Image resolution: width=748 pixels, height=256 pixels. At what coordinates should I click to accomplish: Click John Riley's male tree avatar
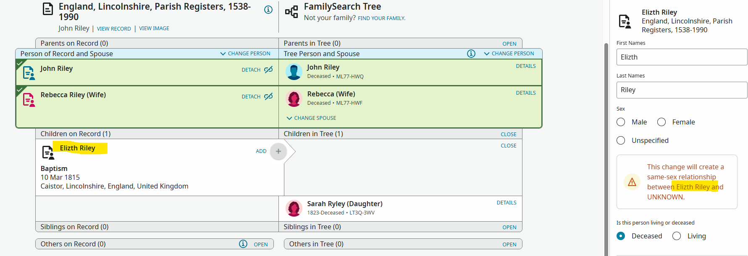[x=294, y=72]
